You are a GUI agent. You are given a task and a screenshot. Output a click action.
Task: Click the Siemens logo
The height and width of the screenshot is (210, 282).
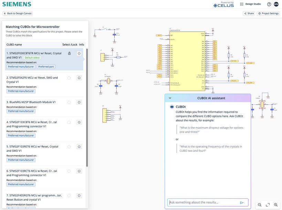[17, 4]
